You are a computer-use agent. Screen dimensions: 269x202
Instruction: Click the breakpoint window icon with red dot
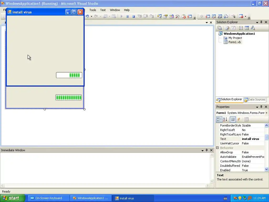[241, 16]
